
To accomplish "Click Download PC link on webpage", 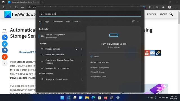I will [27, 52].
